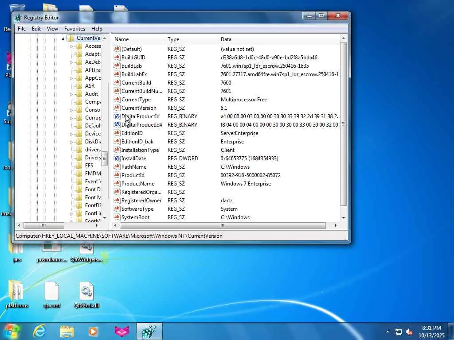Open Windows Media Player from the taskbar
This screenshot has width=454, height=340.
tap(93, 331)
